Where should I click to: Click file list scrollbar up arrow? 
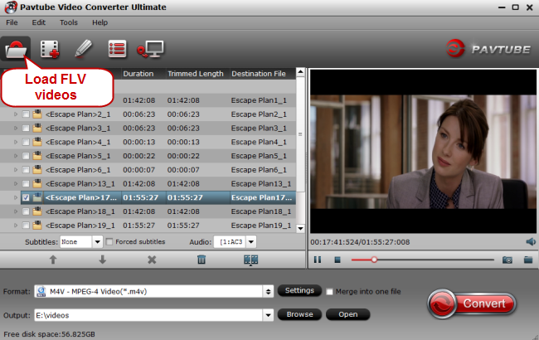click(x=300, y=72)
